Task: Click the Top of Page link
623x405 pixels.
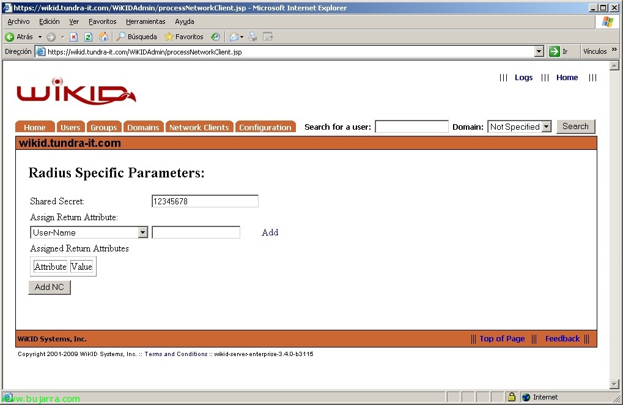Action: click(x=502, y=339)
